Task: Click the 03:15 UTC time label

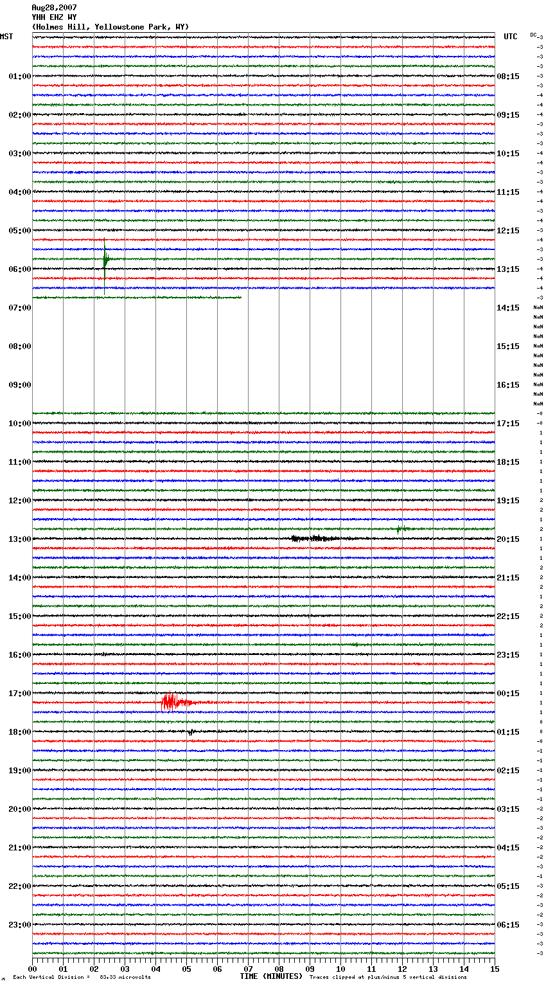Action: pos(508,809)
